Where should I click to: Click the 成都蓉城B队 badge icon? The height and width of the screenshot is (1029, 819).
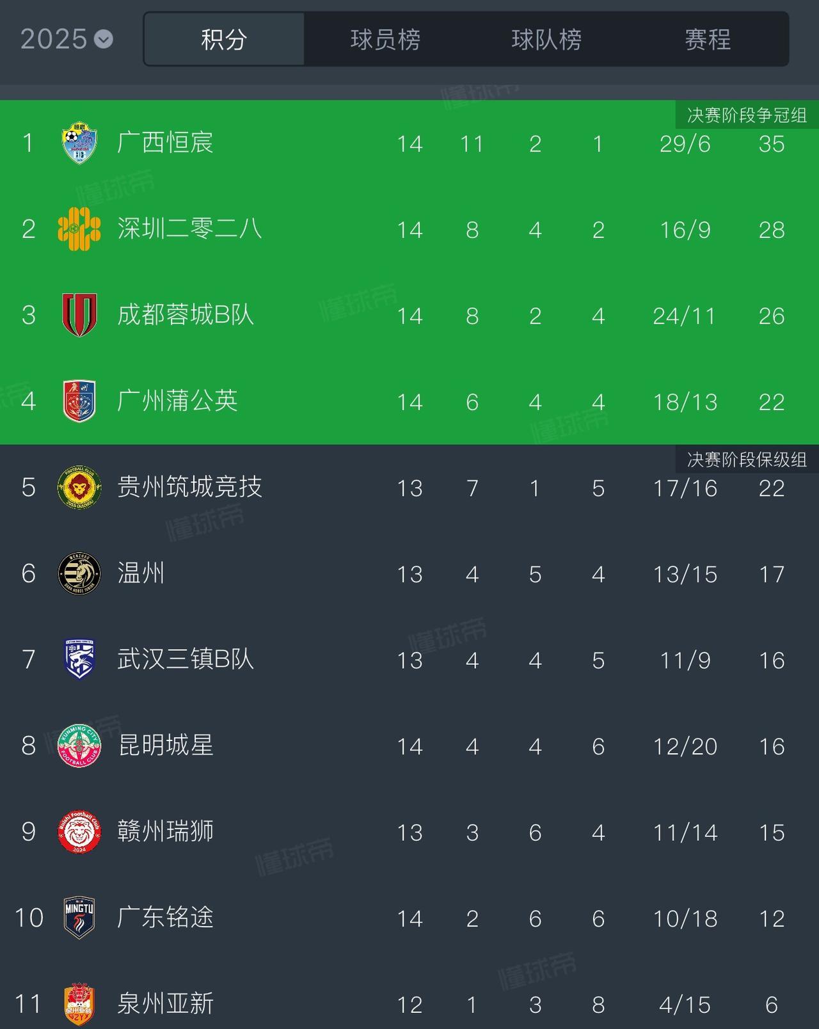[x=79, y=315]
